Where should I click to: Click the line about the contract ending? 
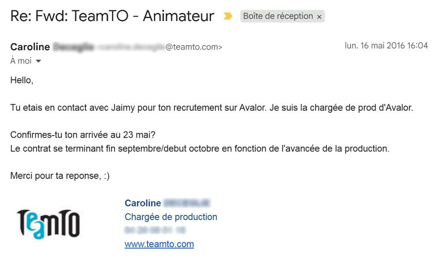click(x=200, y=148)
